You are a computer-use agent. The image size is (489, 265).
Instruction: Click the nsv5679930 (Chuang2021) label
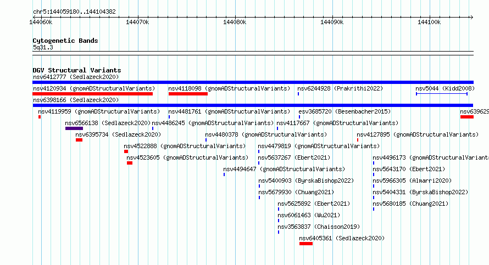click(x=296, y=192)
